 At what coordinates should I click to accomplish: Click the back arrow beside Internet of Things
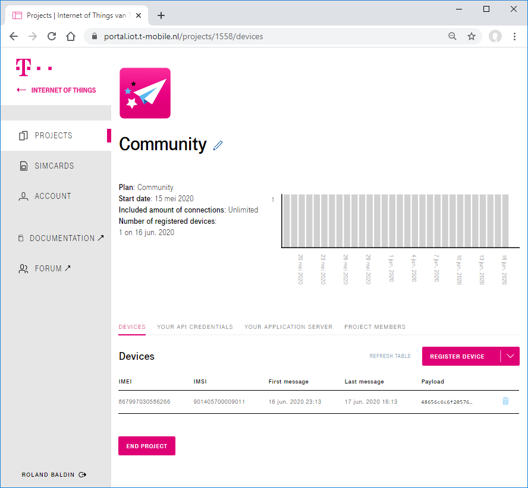click(x=21, y=90)
